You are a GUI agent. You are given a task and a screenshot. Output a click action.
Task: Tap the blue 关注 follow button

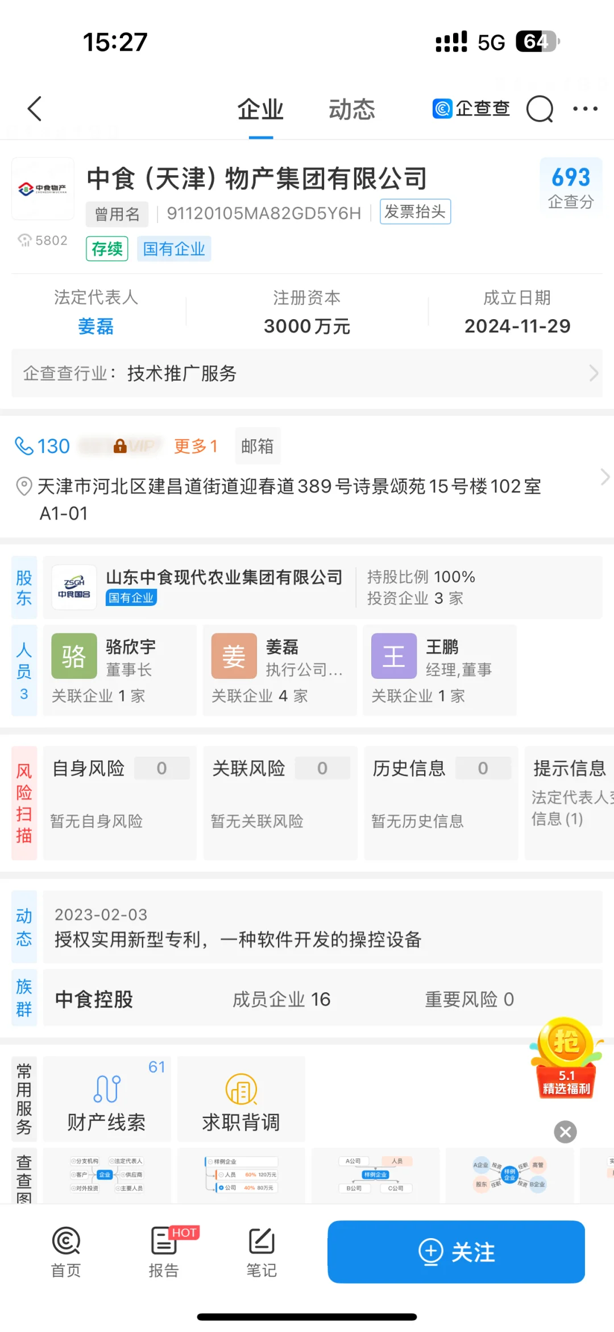pyautogui.click(x=456, y=1252)
